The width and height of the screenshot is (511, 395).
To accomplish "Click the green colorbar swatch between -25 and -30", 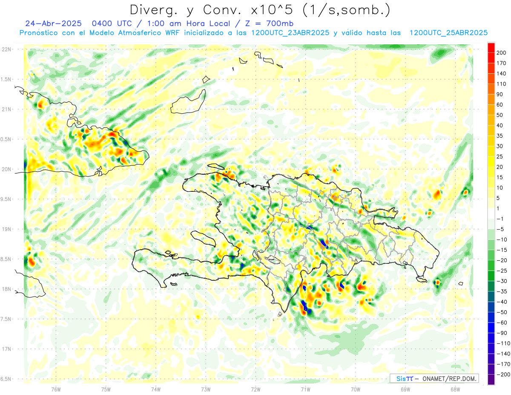I will click(x=491, y=276).
